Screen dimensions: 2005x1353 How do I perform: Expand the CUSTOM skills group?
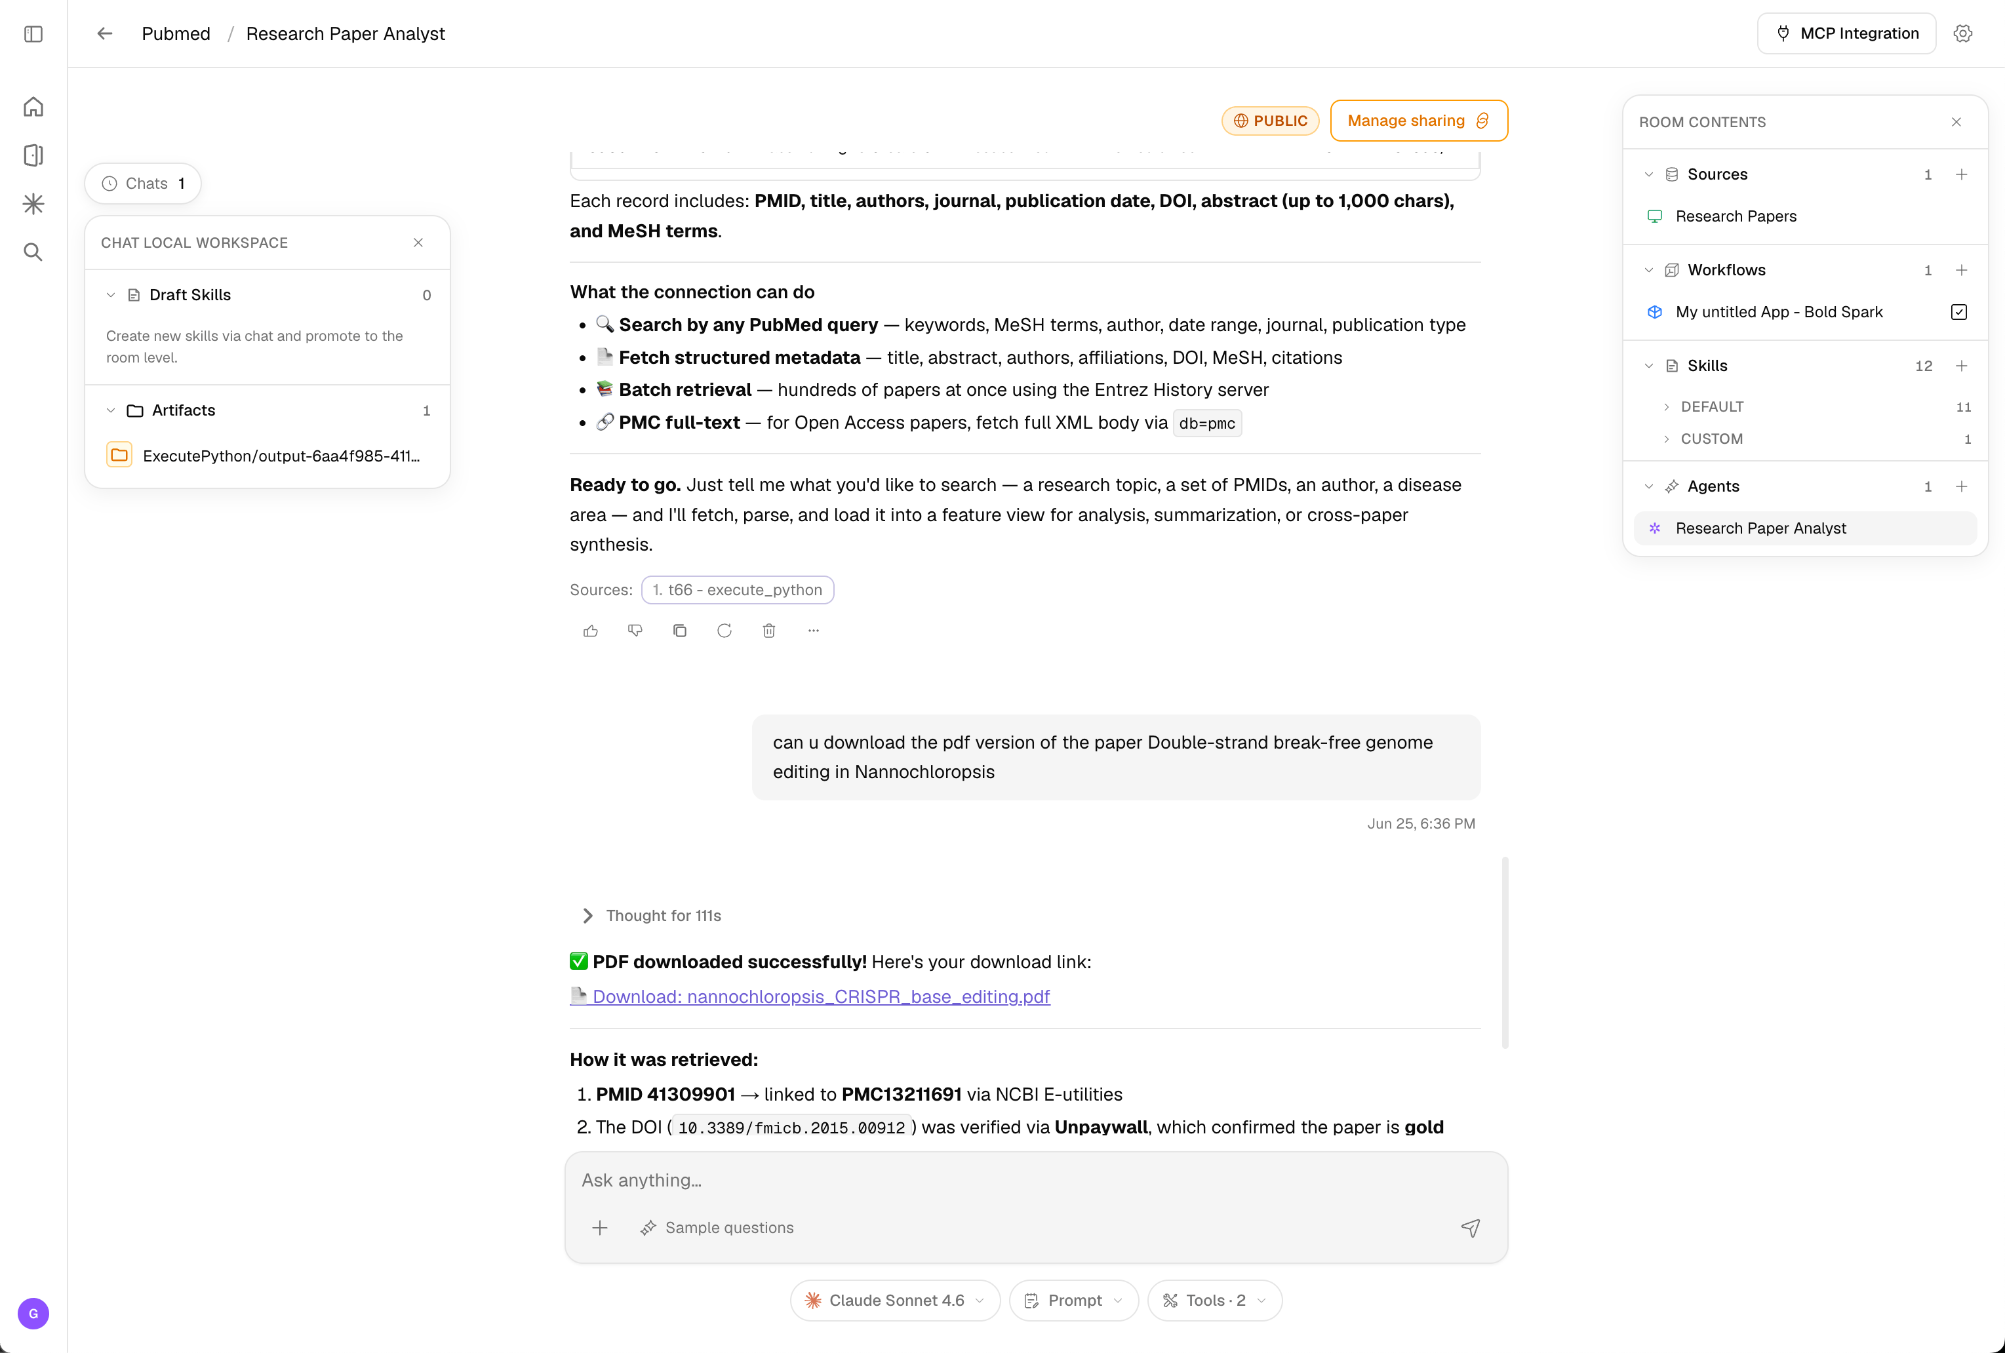coord(1667,439)
